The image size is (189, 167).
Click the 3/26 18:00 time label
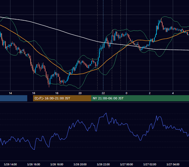click(57, 164)
